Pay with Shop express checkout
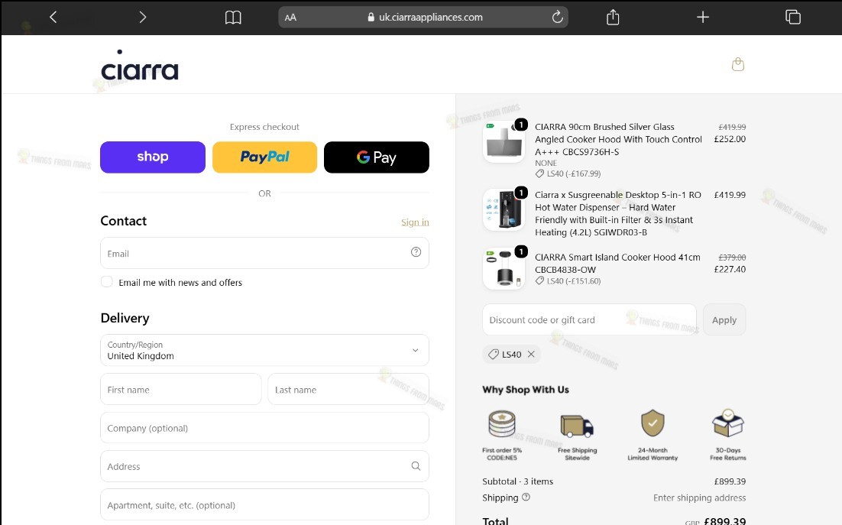Viewport: 842px width, 525px height. click(153, 157)
